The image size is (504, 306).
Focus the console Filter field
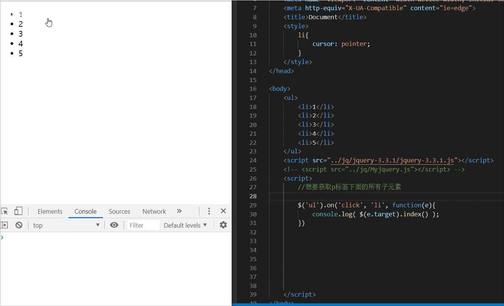coord(143,225)
